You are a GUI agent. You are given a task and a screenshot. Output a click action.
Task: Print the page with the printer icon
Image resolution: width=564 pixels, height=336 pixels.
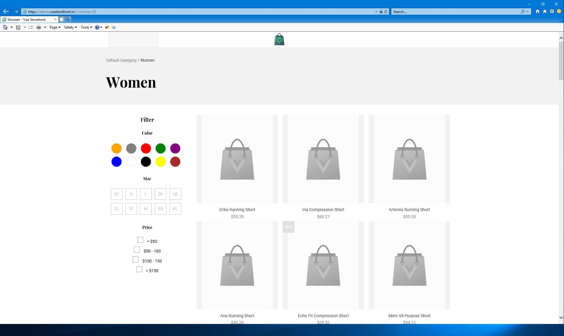click(x=39, y=27)
